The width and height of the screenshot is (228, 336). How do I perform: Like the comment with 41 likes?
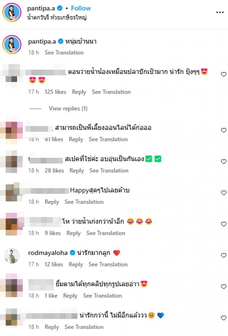pyautogui.click(x=224, y=130)
